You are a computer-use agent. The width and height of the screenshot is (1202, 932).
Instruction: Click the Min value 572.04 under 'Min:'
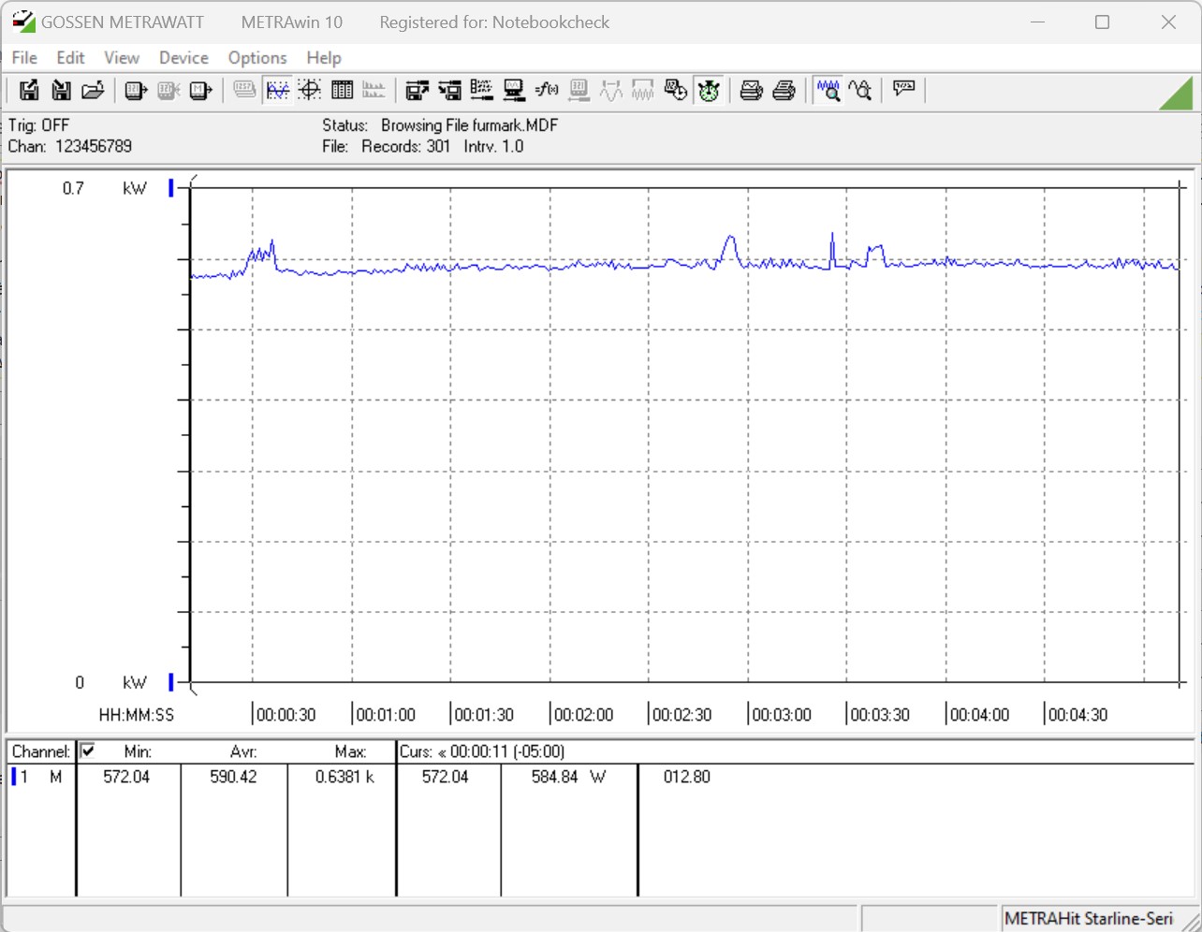(x=126, y=777)
